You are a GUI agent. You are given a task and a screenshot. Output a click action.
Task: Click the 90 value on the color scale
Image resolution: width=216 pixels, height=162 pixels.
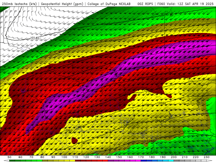[53, 157]
